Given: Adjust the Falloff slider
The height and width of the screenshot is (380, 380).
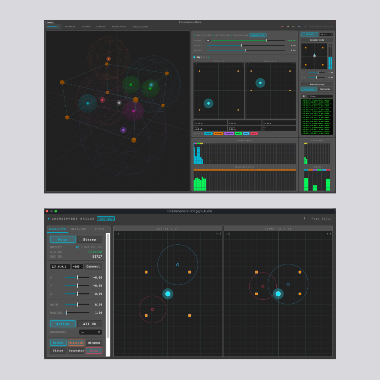Looking at the screenshot, I should click(245, 51).
